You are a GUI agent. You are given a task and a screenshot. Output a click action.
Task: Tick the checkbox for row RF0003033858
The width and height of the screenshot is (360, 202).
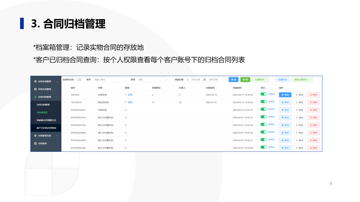(x=66, y=140)
